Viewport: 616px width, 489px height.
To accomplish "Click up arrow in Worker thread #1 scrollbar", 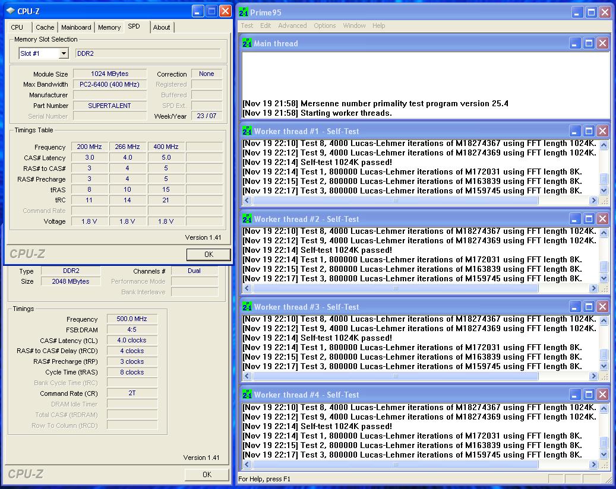I will point(604,145).
